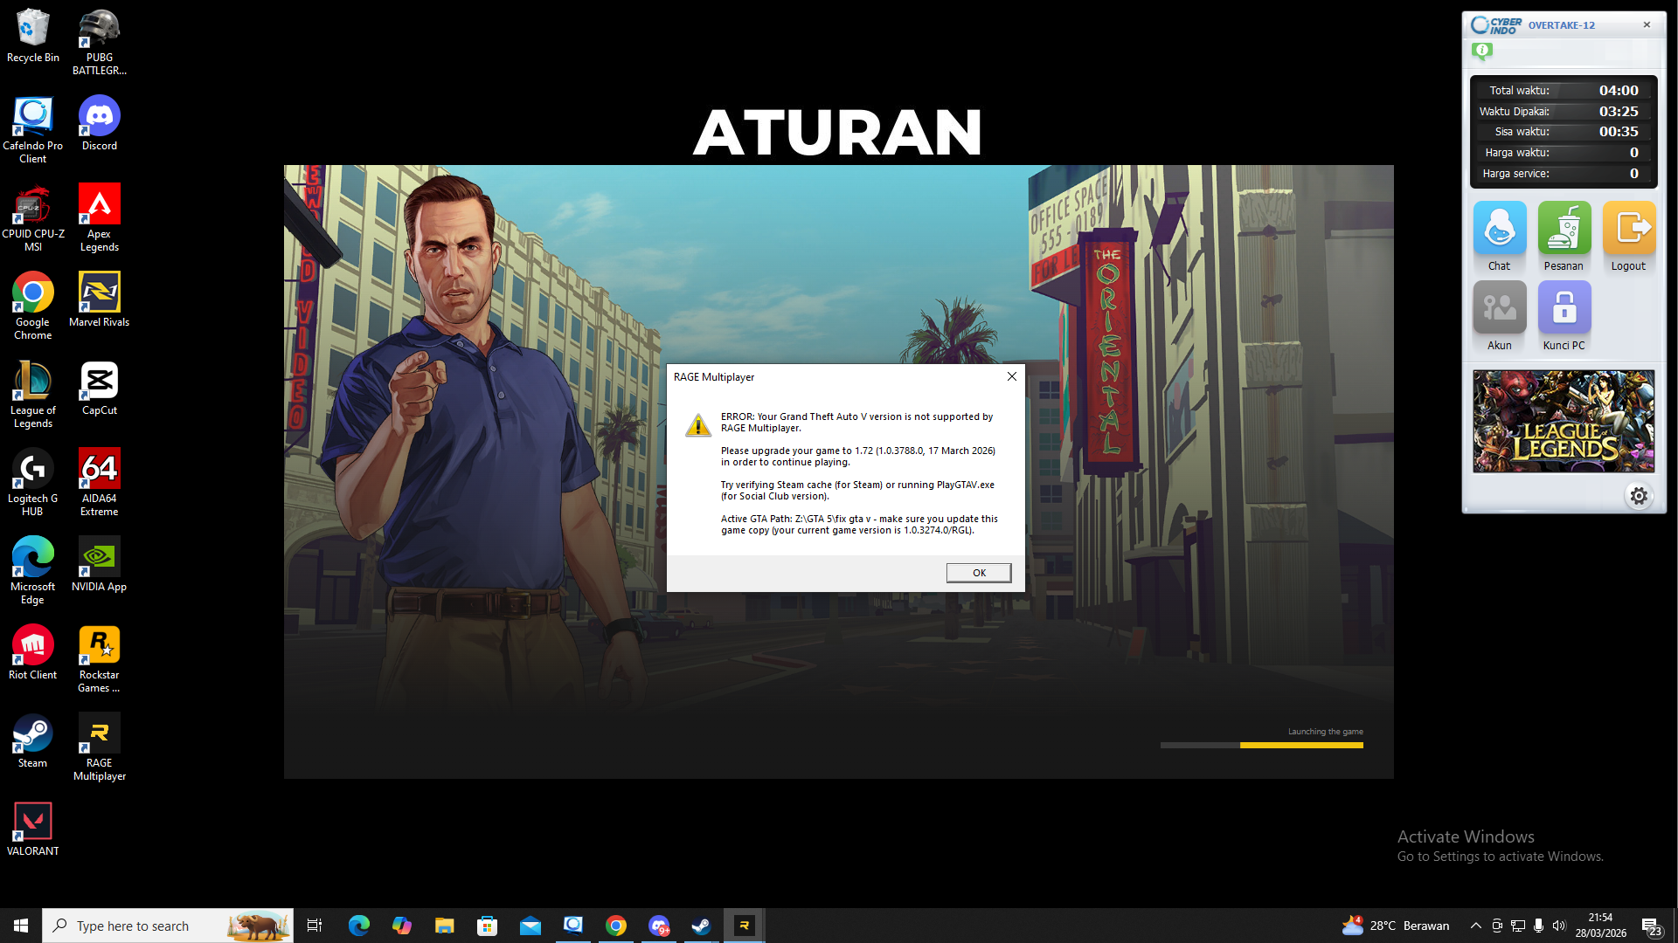Select CafeIndo Pro Client desktop icon
The width and height of the screenshot is (1678, 943).
(33, 130)
